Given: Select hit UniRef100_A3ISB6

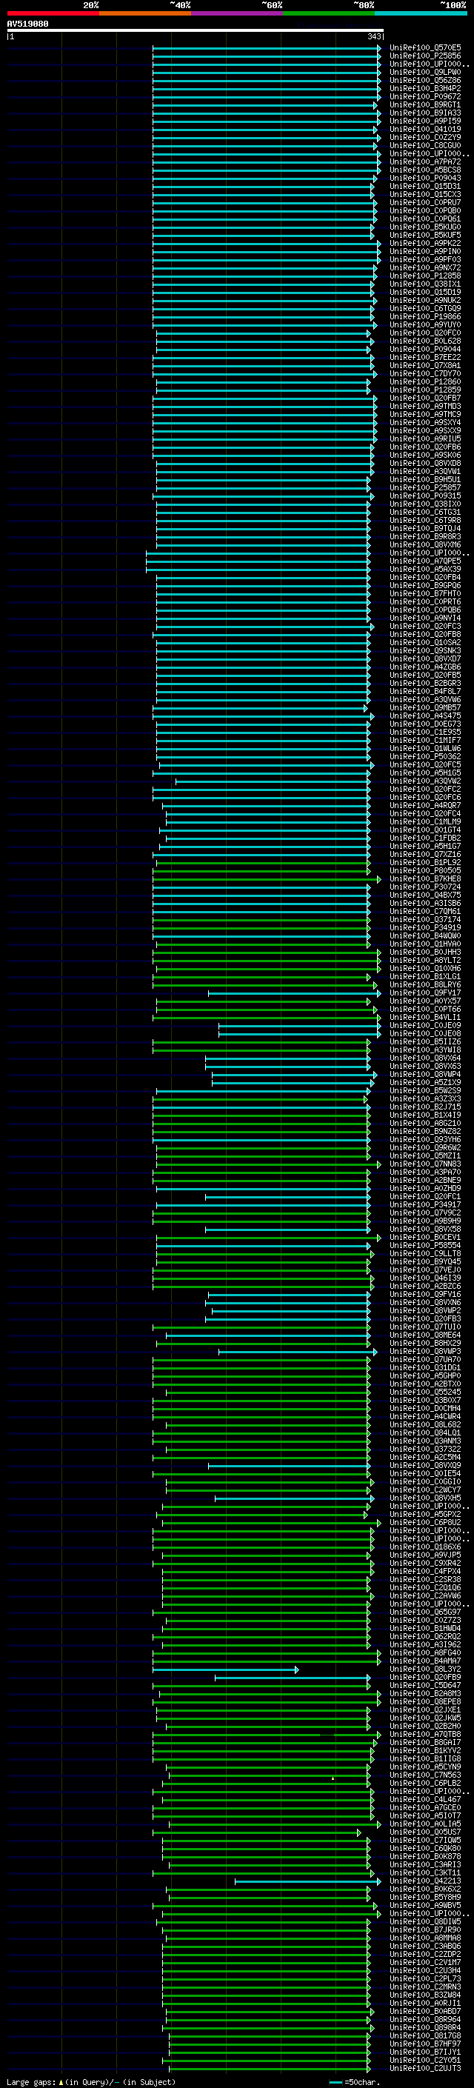Looking at the screenshot, I should tap(425, 903).
